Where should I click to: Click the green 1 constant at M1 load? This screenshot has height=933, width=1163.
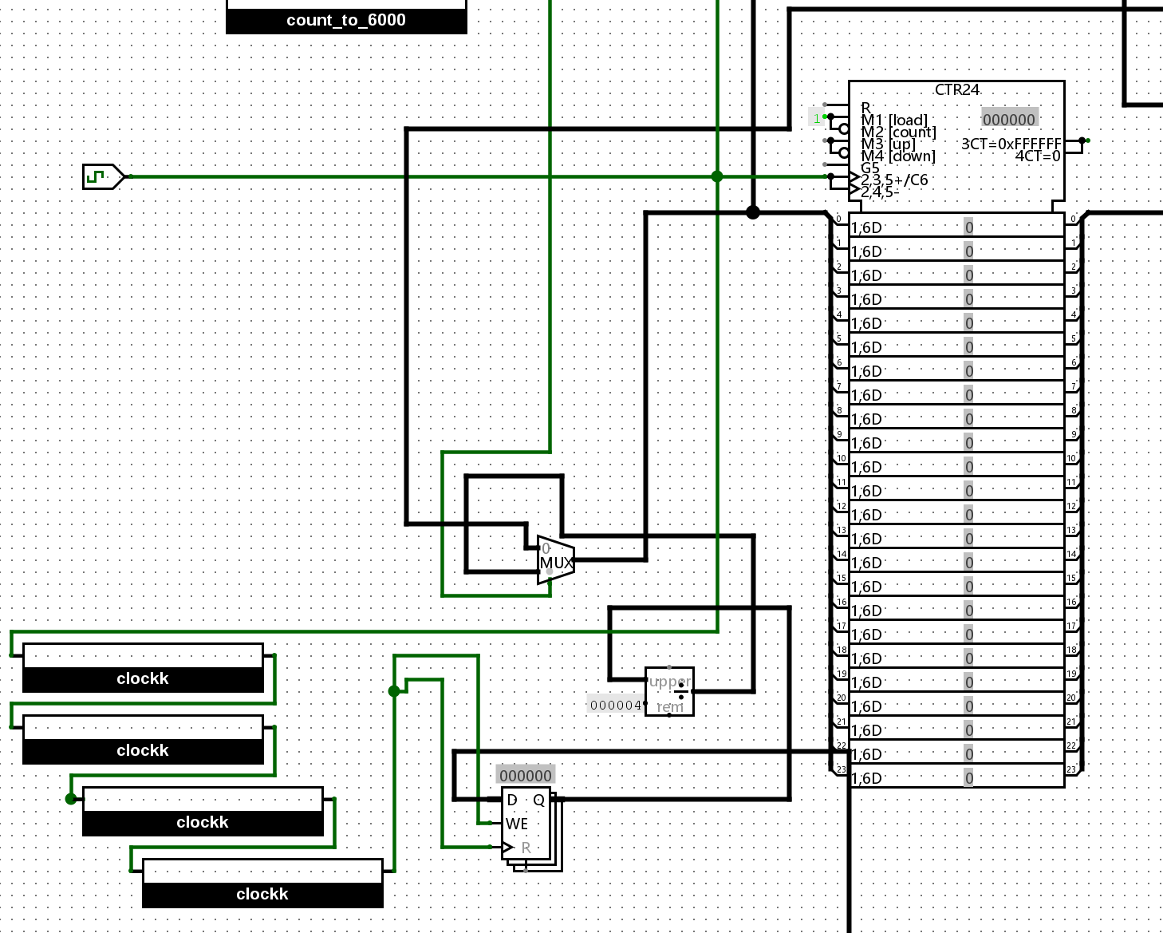pos(816,118)
